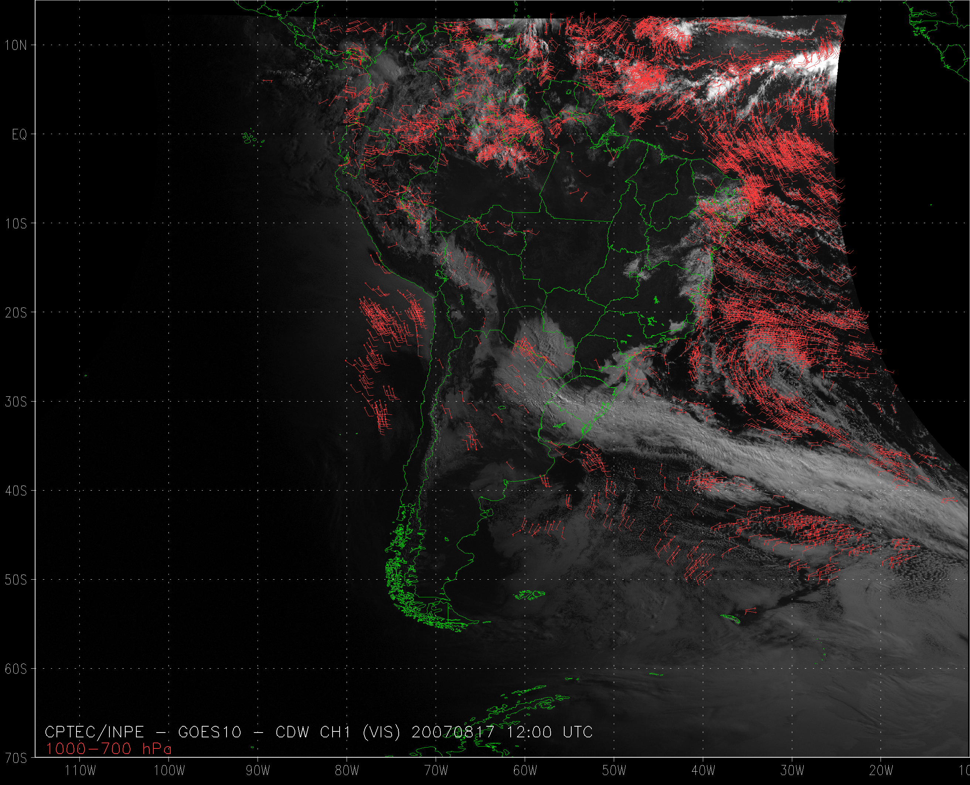Image resolution: width=970 pixels, height=785 pixels.
Task: Click the 10N latitude label
Action: point(16,45)
